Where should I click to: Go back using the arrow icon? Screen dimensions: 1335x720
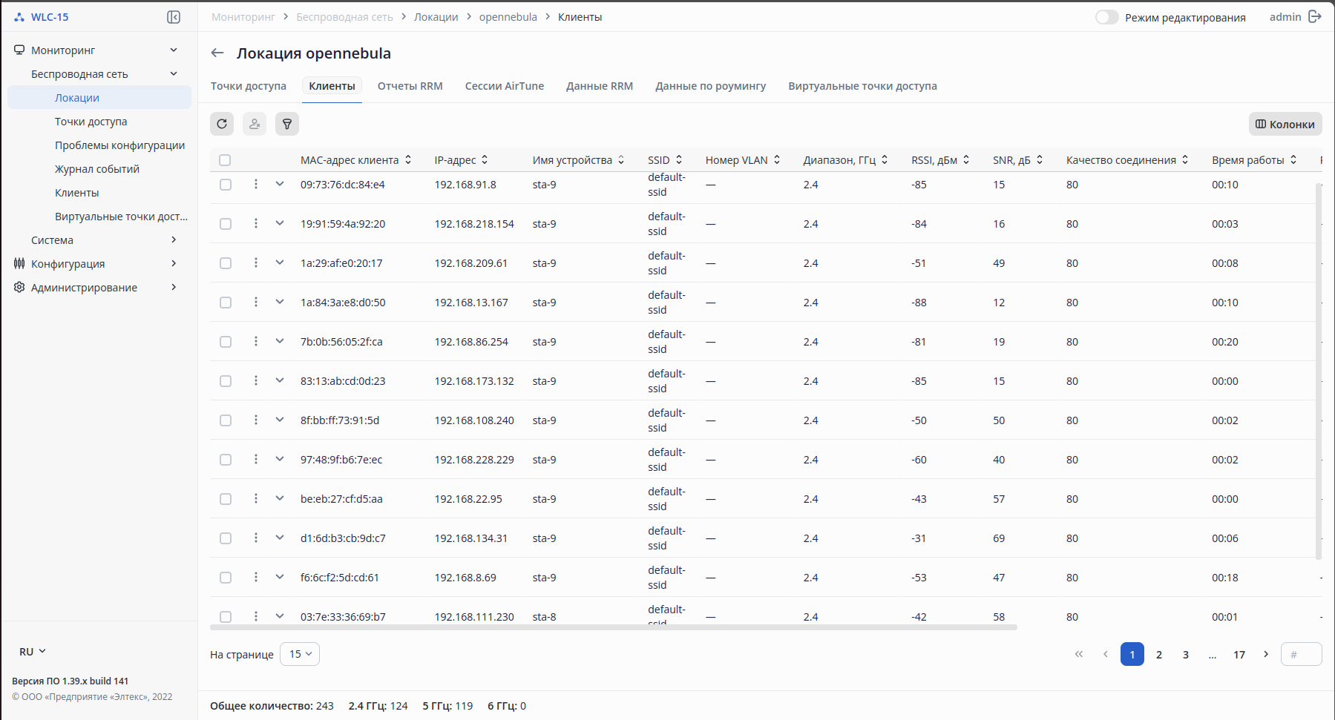click(217, 53)
